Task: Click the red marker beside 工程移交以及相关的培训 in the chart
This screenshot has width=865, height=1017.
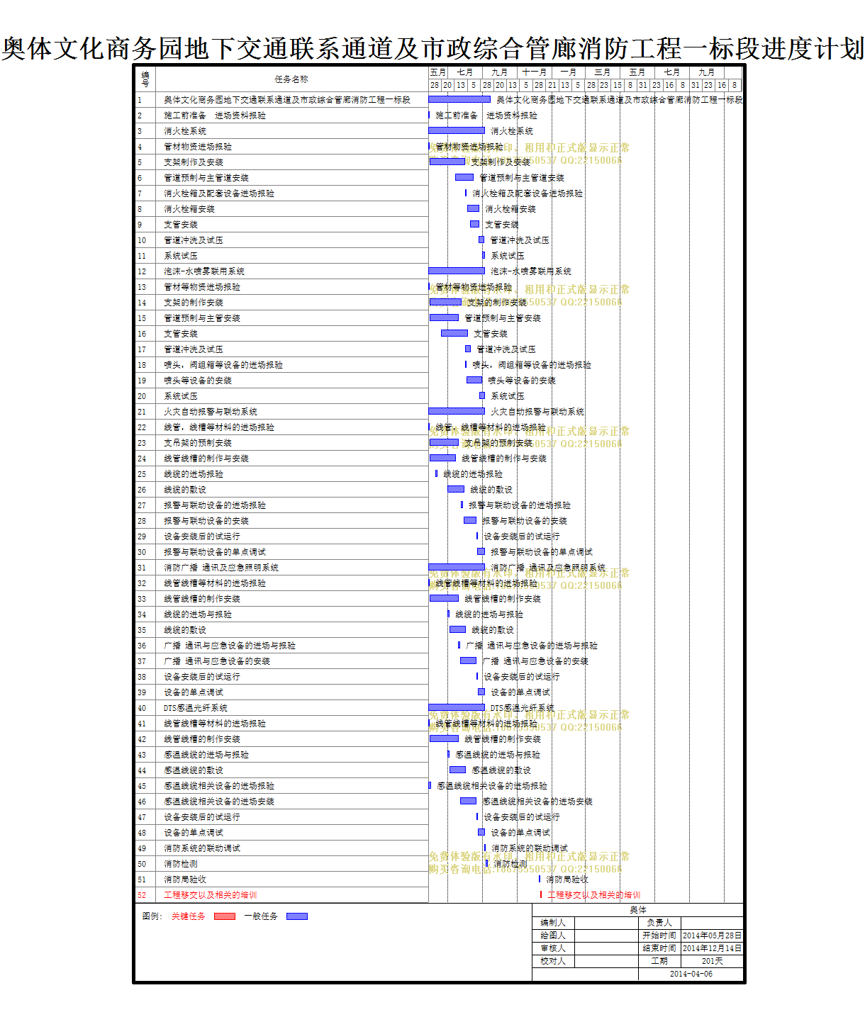Action: pyautogui.click(x=541, y=894)
